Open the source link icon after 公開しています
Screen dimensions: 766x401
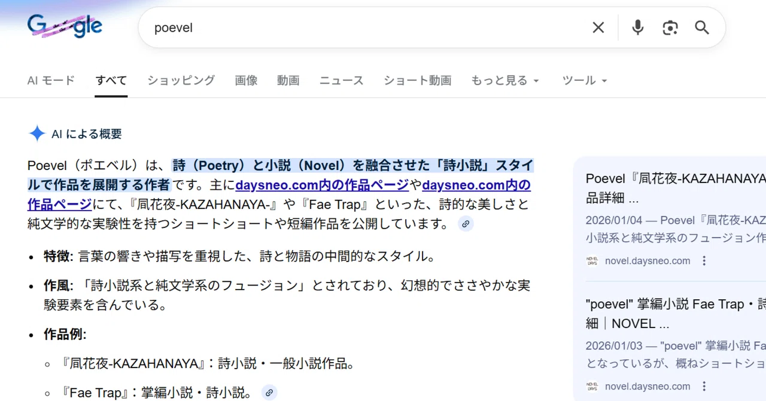pos(466,224)
